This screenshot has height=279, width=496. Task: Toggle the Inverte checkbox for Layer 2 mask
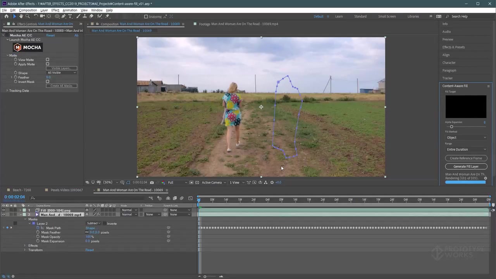point(105,224)
